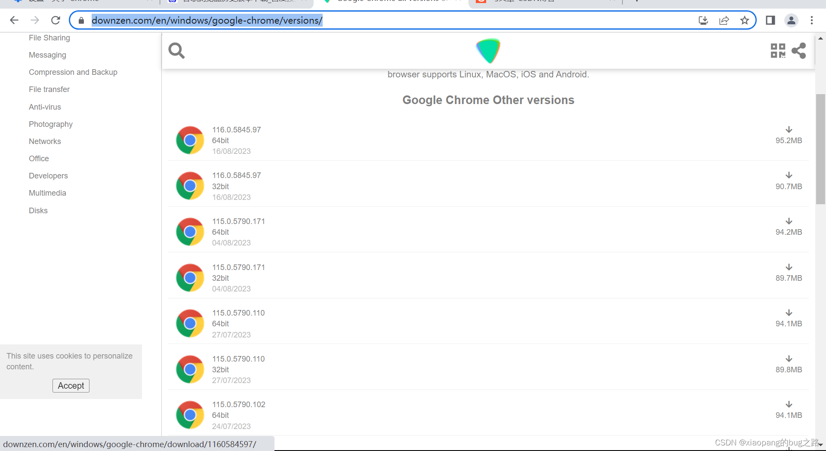Viewport: 826px width, 451px height.
Task: Download 115.0.5790.171 32bit via arrow icon
Action: point(789,267)
